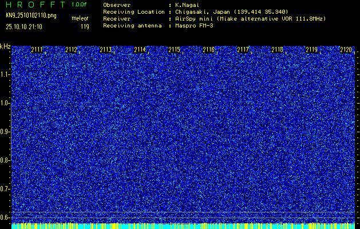Click the meteor count value 119

85,26
